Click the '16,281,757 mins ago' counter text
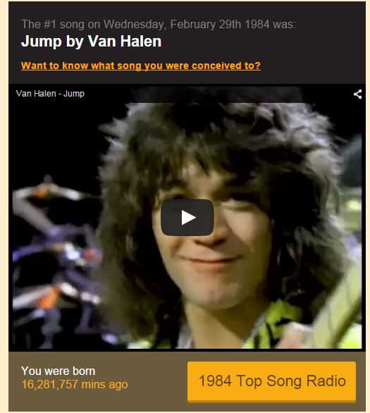Image resolution: width=370 pixels, height=413 pixels. click(x=75, y=384)
